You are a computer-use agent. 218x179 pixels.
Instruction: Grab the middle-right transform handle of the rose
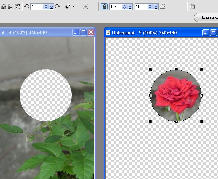(202, 96)
